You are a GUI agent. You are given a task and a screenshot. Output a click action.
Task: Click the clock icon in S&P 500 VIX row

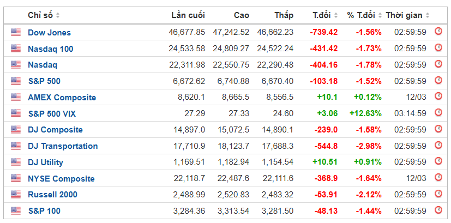(x=438, y=113)
